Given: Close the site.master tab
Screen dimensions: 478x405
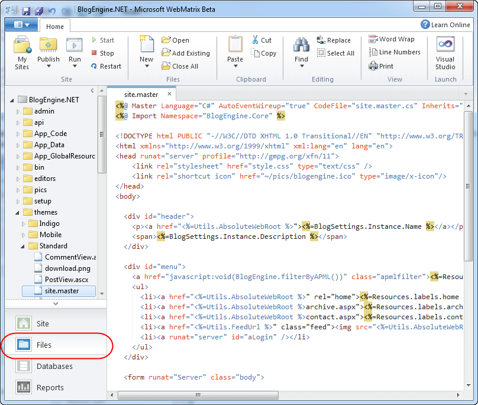Looking at the screenshot, I should click(x=170, y=94).
